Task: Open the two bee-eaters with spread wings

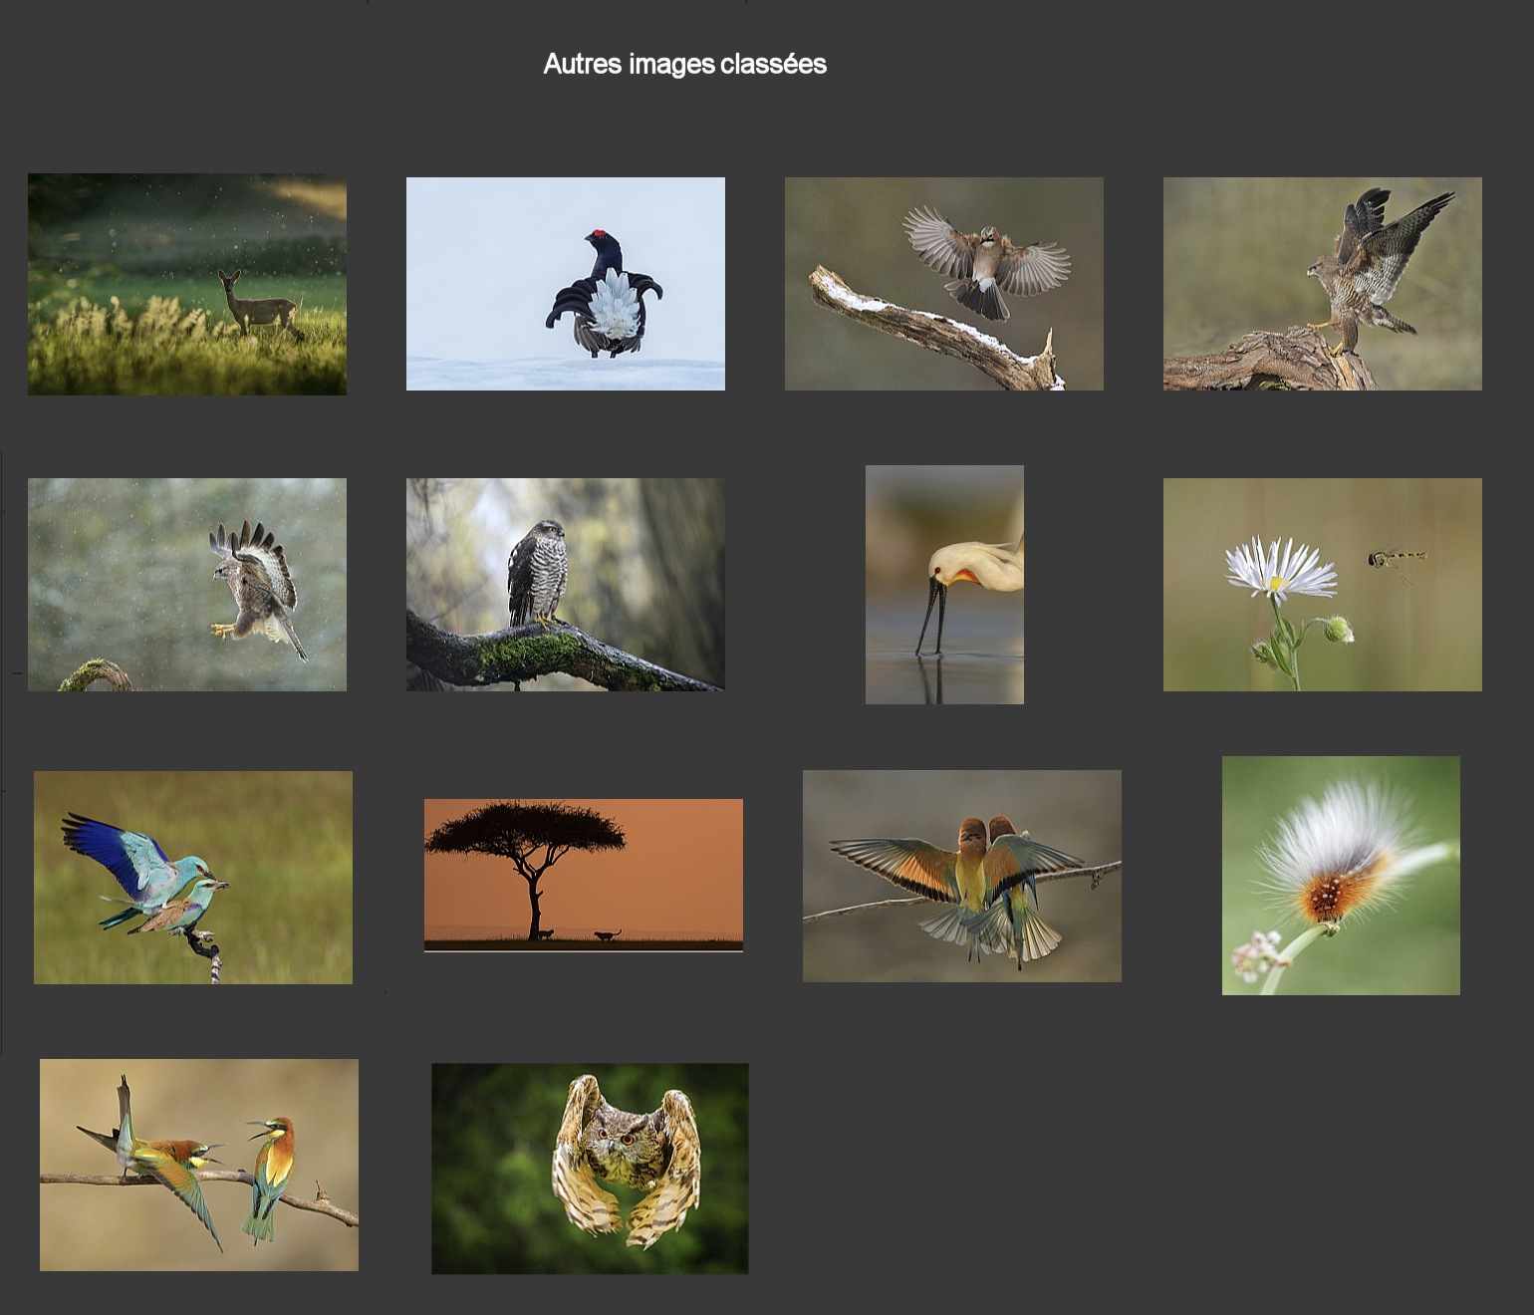Action: pos(961,876)
